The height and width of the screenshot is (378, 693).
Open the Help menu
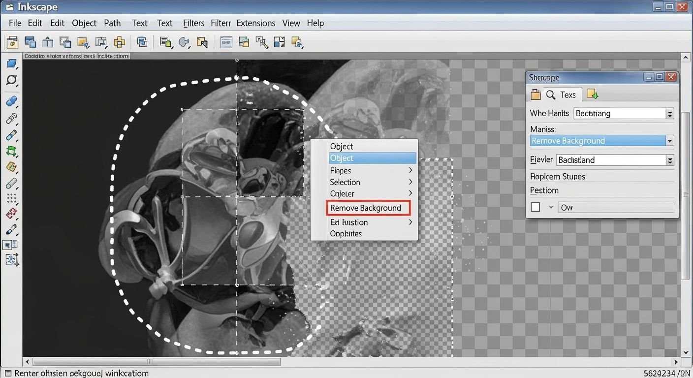tap(315, 23)
